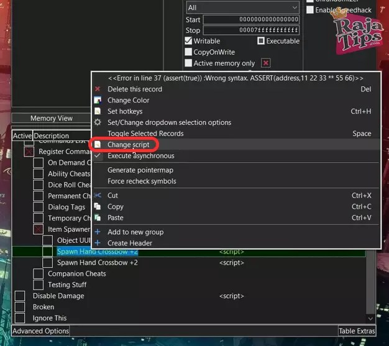Toggle the Writable checkbox
Viewport: 389px width, 346px height.
click(x=188, y=40)
